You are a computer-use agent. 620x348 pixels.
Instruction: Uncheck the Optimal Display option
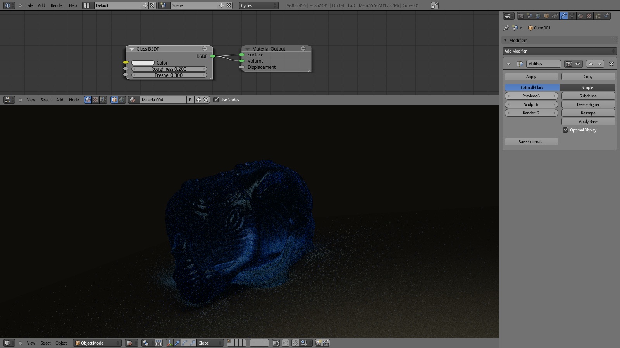pyautogui.click(x=565, y=130)
